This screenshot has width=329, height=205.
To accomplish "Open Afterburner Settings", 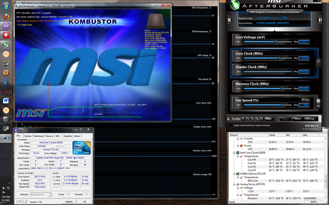I will 310,119.
